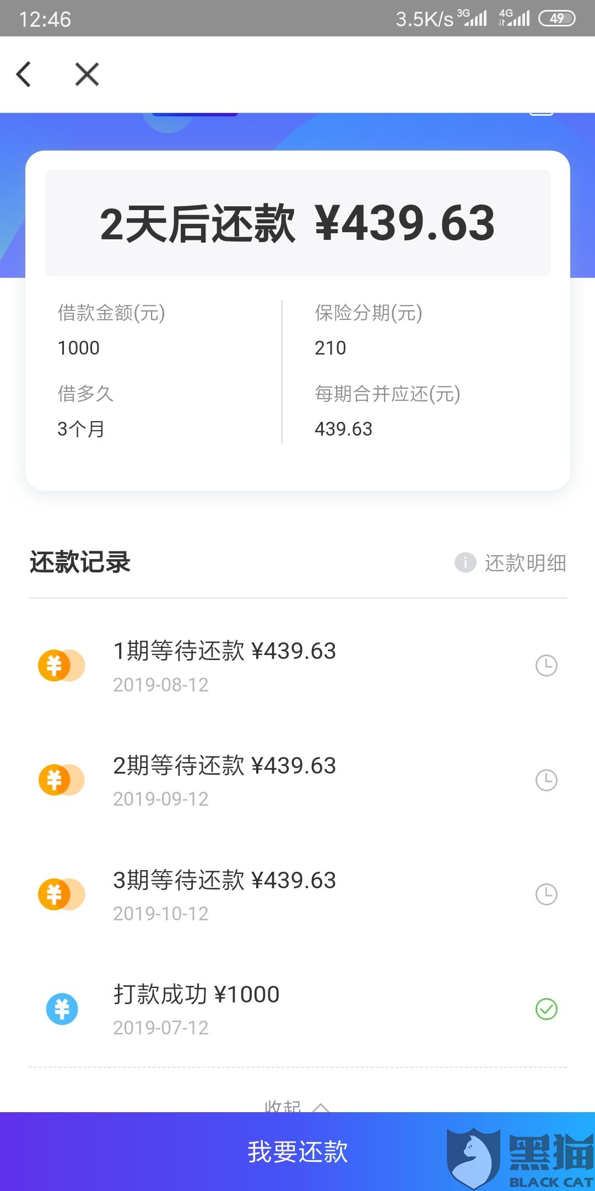Tap the orange coin icon for 1期
This screenshot has width=595, height=1191.
point(61,666)
